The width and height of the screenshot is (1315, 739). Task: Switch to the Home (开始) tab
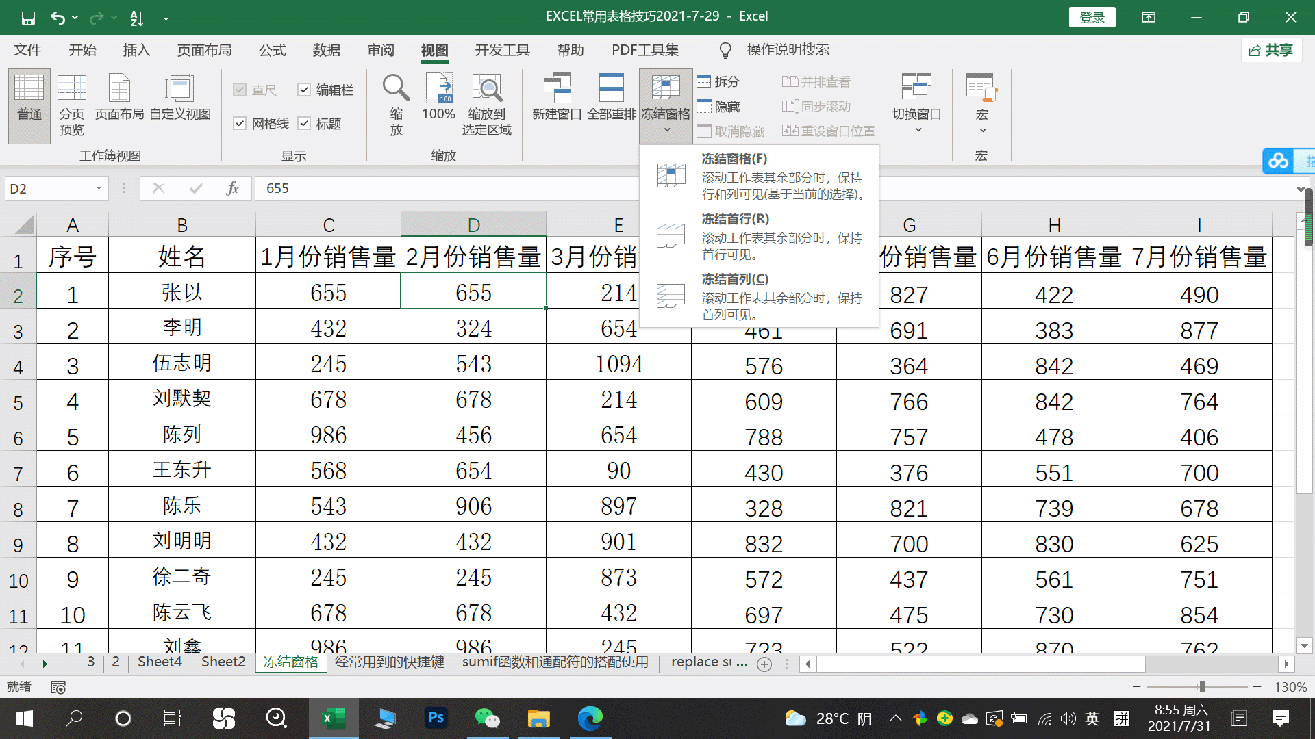82,50
